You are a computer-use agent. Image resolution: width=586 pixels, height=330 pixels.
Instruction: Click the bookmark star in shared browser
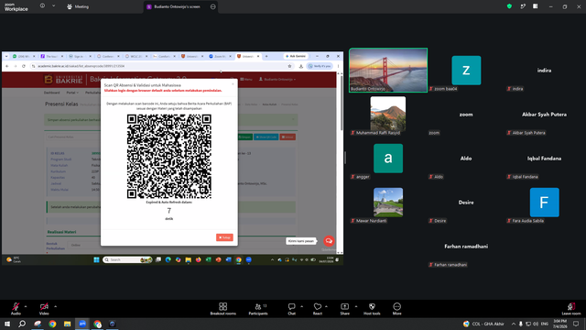[289, 66]
